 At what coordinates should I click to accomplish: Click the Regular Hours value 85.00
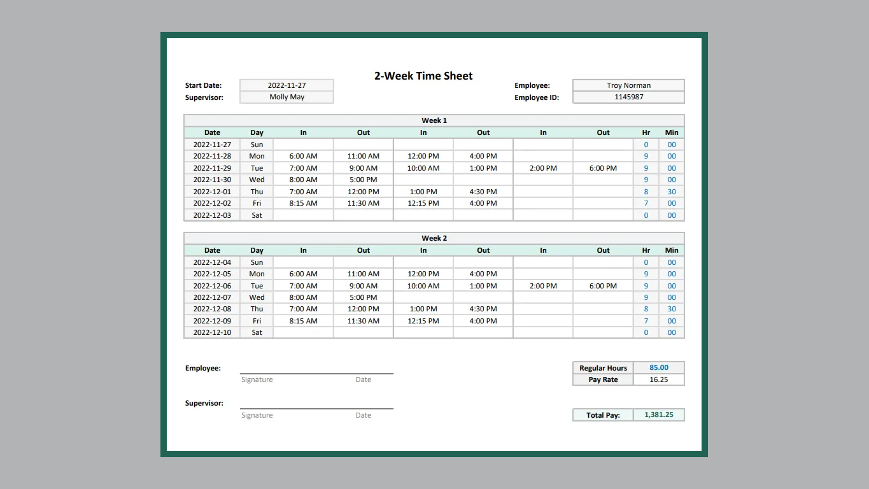click(659, 367)
